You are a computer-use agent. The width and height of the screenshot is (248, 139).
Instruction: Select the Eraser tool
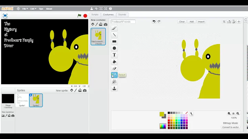point(114,68)
